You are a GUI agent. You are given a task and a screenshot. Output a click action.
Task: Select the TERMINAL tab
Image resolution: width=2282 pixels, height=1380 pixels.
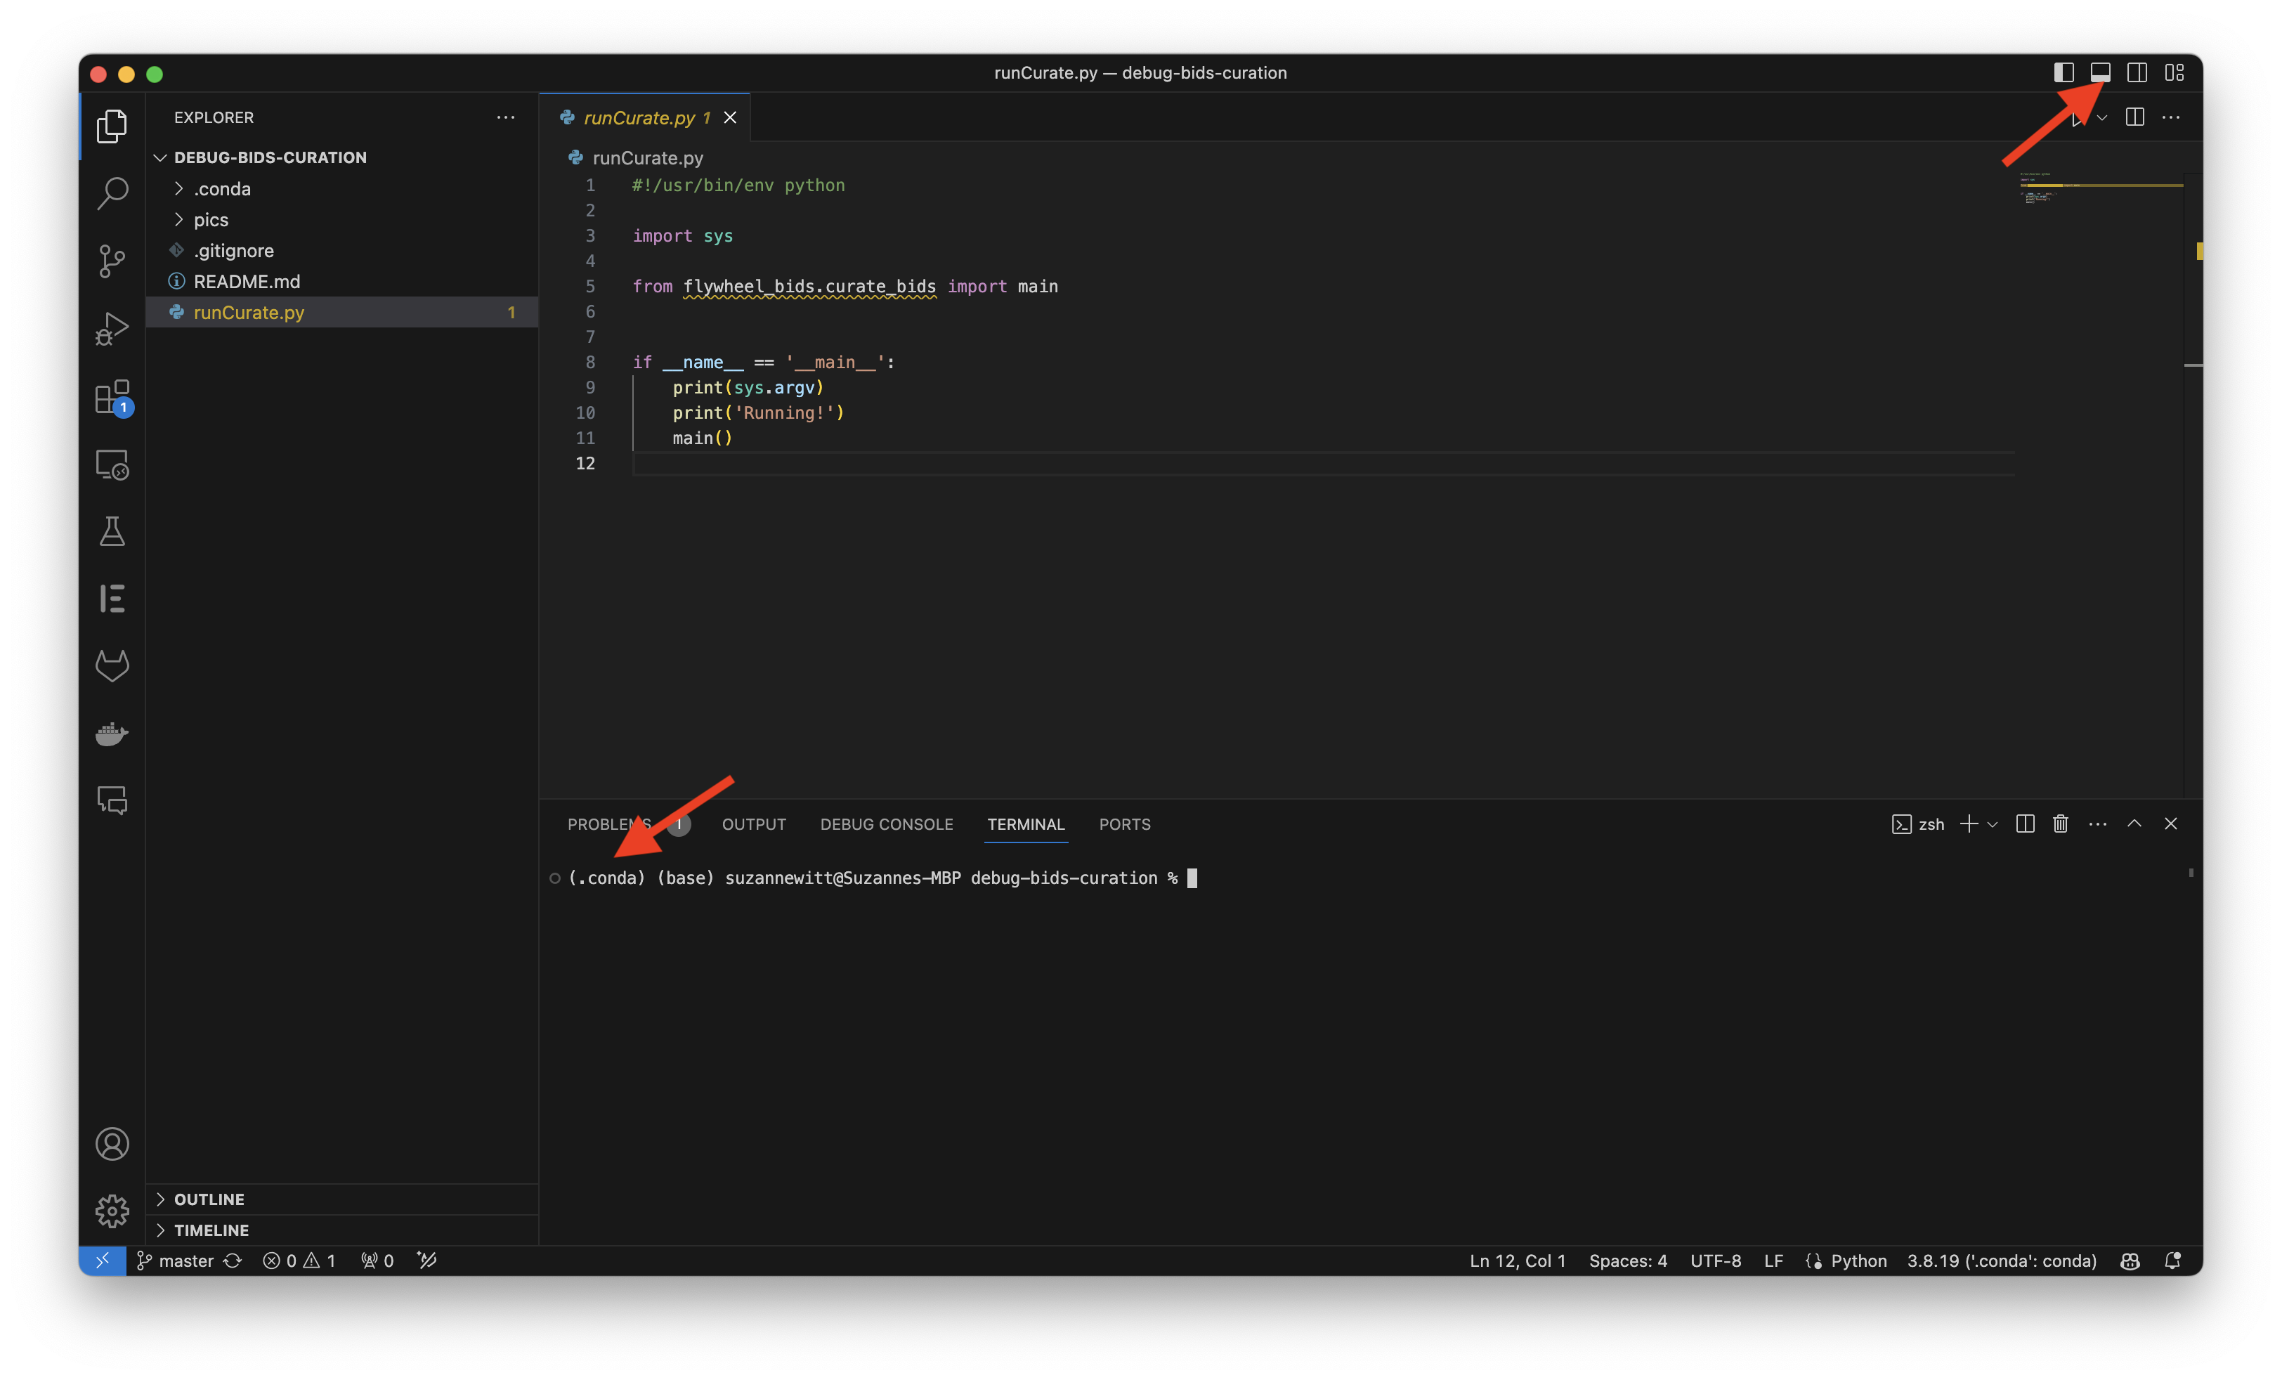1025,824
